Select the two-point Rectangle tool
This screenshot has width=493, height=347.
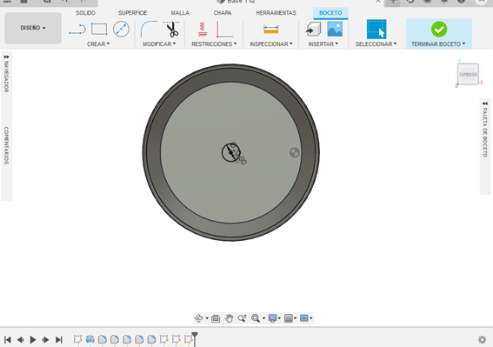pos(99,29)
